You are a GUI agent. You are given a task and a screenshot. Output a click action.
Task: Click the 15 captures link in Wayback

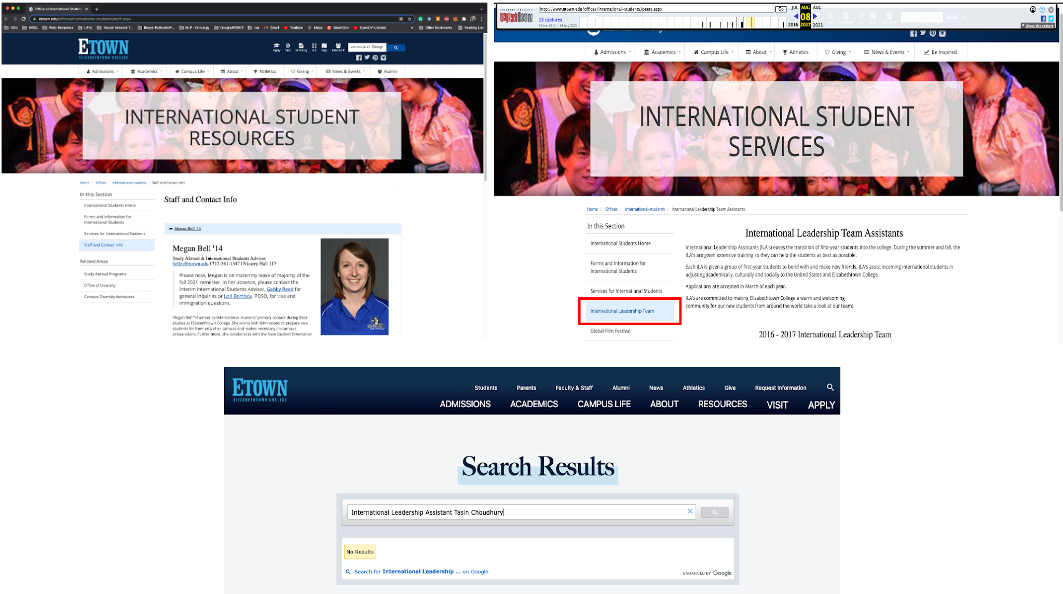(550, 20)
